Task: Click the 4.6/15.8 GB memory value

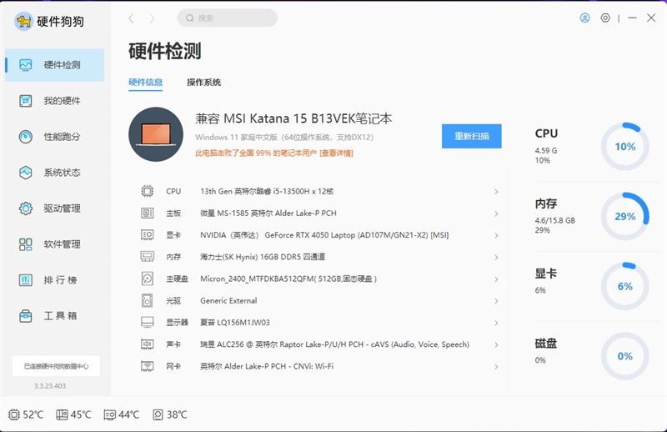Action: 554,220
